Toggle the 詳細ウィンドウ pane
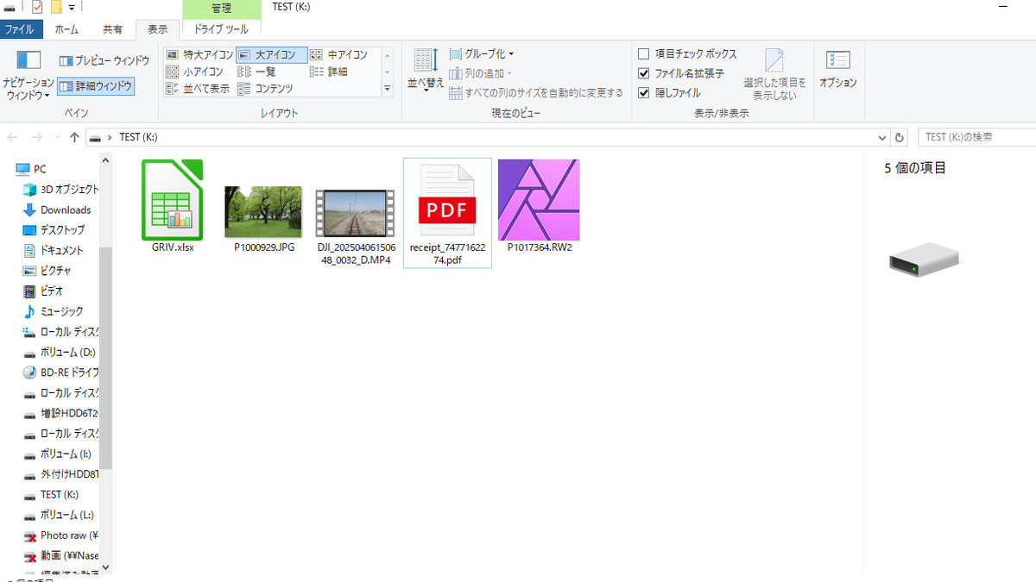Image resolution: width=1036 pixels, height=582 pixels. [x=96, y=86]
